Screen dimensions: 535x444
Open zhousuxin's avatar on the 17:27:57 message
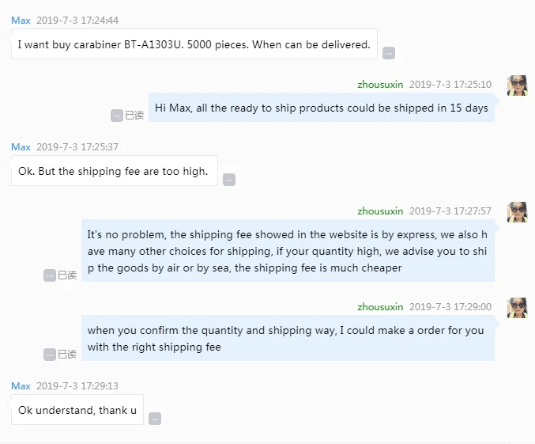pos(517,212)
